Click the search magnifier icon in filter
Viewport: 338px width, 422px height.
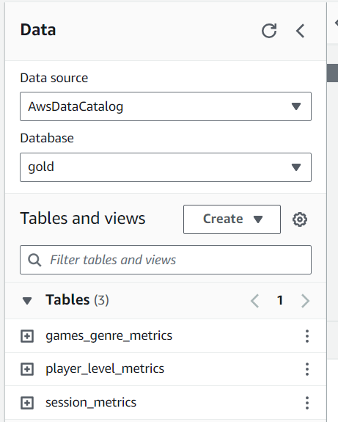[34, 260]
